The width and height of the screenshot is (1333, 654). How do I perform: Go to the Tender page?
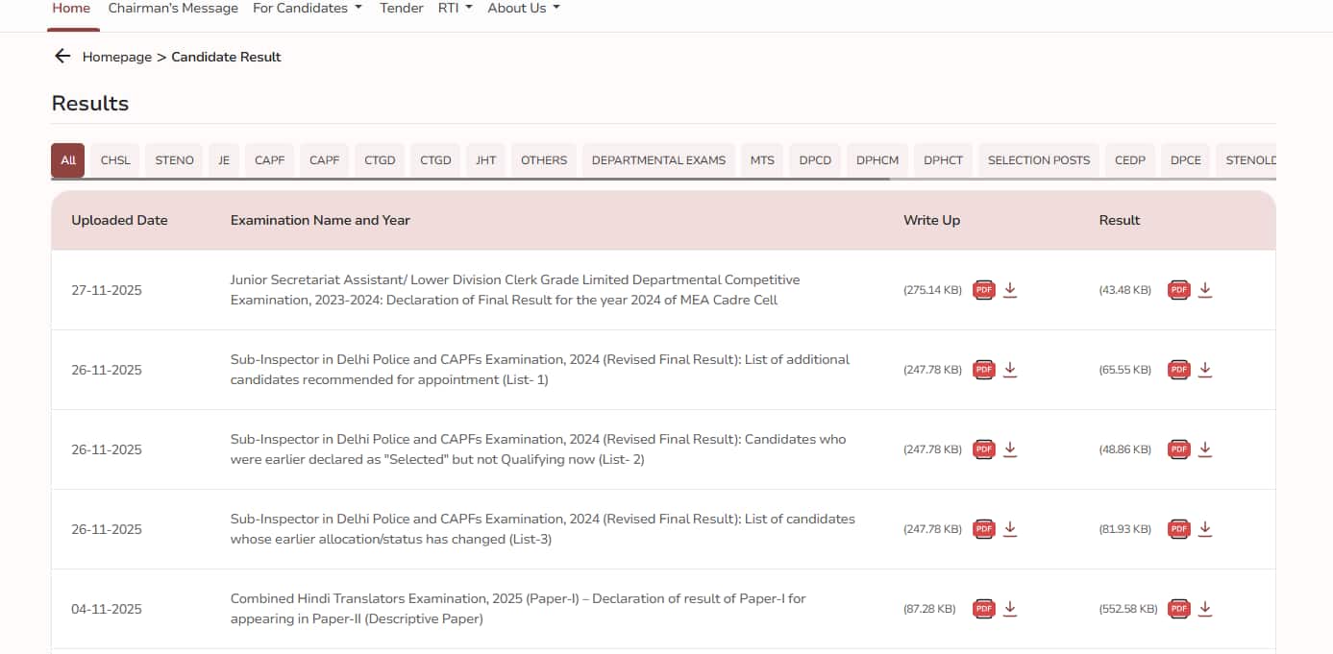click(x=401, y=9)
